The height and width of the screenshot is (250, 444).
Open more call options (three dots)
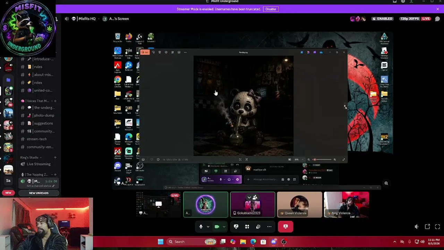[269, 227]
